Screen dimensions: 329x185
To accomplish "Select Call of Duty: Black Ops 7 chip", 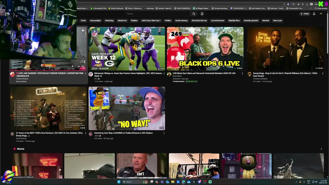I will tap(151, 21).
